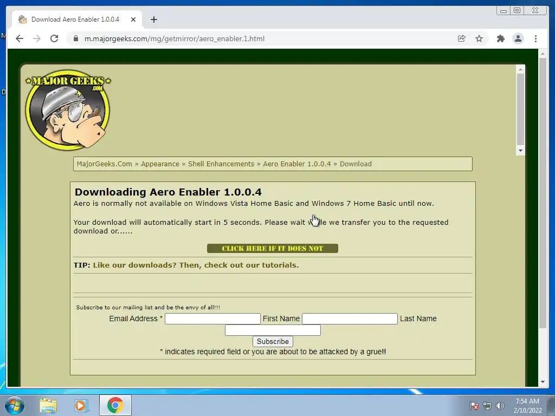
Task: Open the Chrome profile avatar
Action: pos(518,38)
